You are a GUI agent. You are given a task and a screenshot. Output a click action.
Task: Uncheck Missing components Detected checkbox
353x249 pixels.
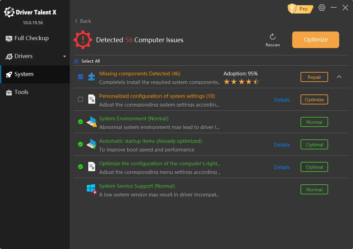(80, 77)
